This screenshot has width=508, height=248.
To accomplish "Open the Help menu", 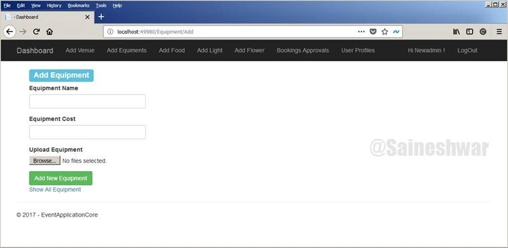I will [117, 5].
